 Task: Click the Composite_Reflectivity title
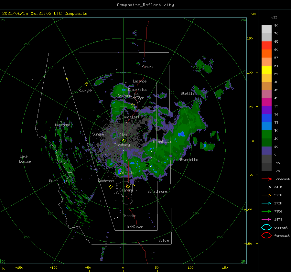145,5
